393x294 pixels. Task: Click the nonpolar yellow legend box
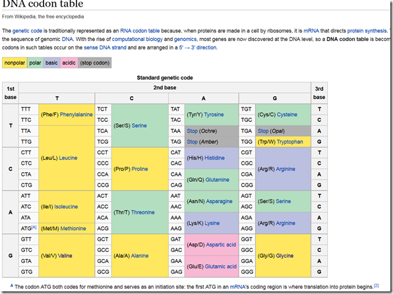tap(15, 63)
